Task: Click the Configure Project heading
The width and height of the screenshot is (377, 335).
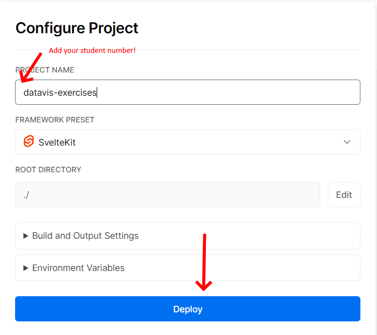Action: pos(77,28)
